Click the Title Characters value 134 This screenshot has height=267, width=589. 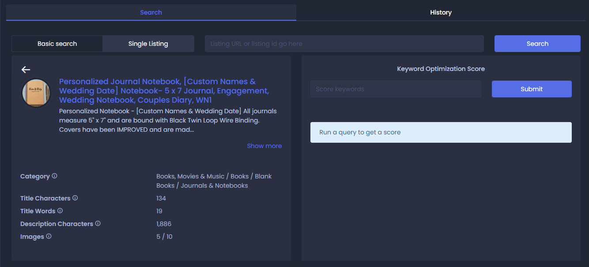tap(161, 198)
